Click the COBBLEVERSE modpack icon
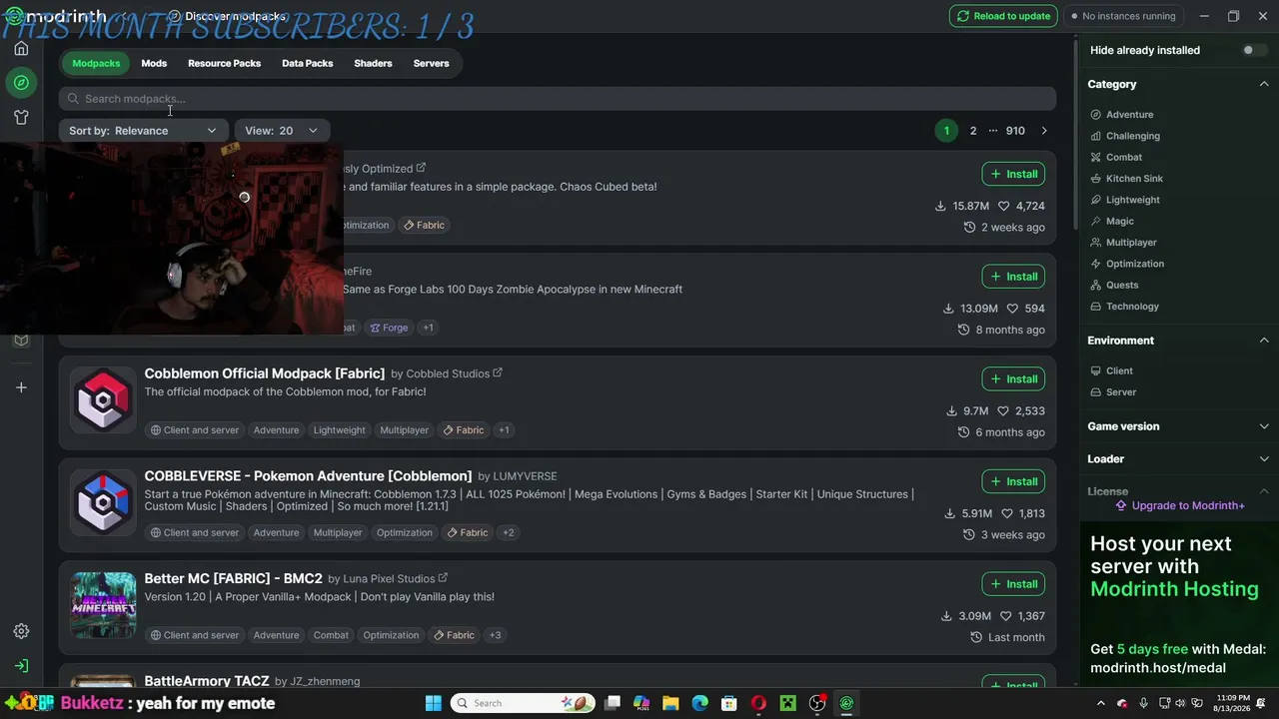Image resolution: width=1279 pixels, height=719 pixels. point(103,502)
